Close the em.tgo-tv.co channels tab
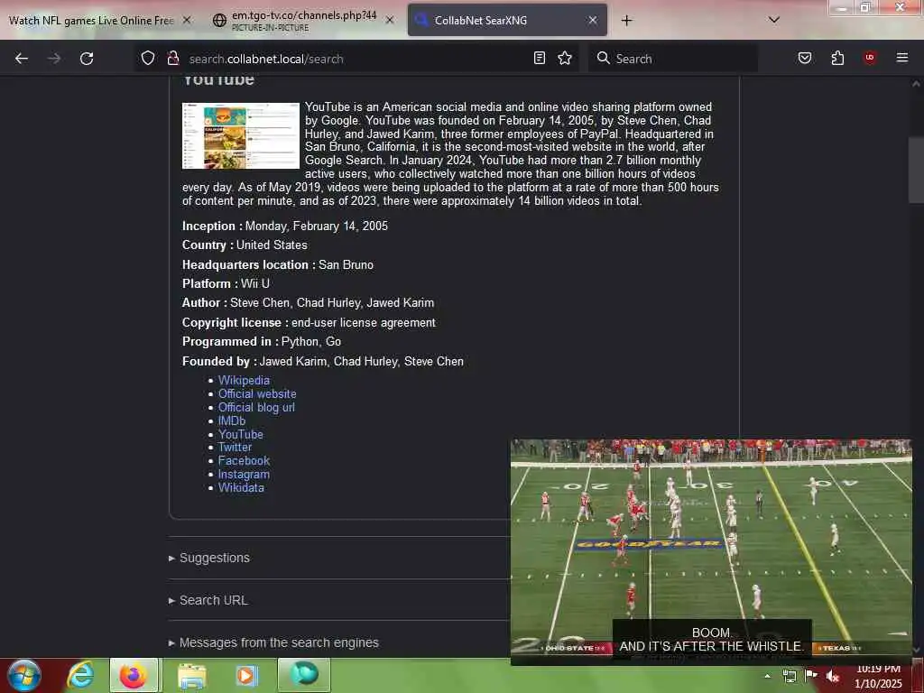 pos(390,20)
